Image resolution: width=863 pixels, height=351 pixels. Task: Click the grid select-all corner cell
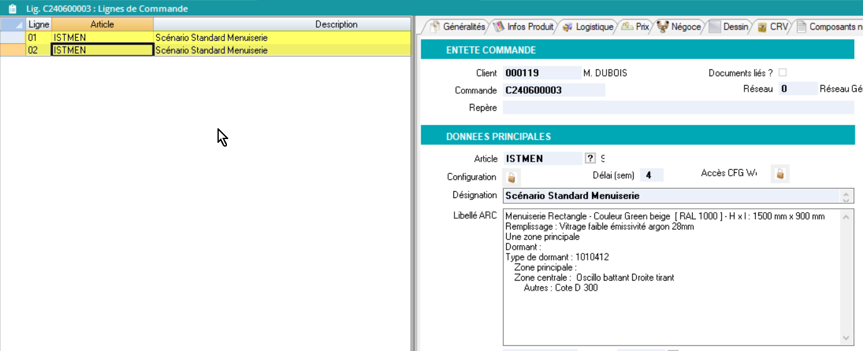[x=13, y=25]
